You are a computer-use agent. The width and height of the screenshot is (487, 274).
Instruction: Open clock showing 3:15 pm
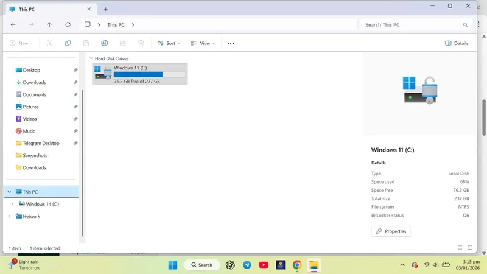click(x=468, y=265)
